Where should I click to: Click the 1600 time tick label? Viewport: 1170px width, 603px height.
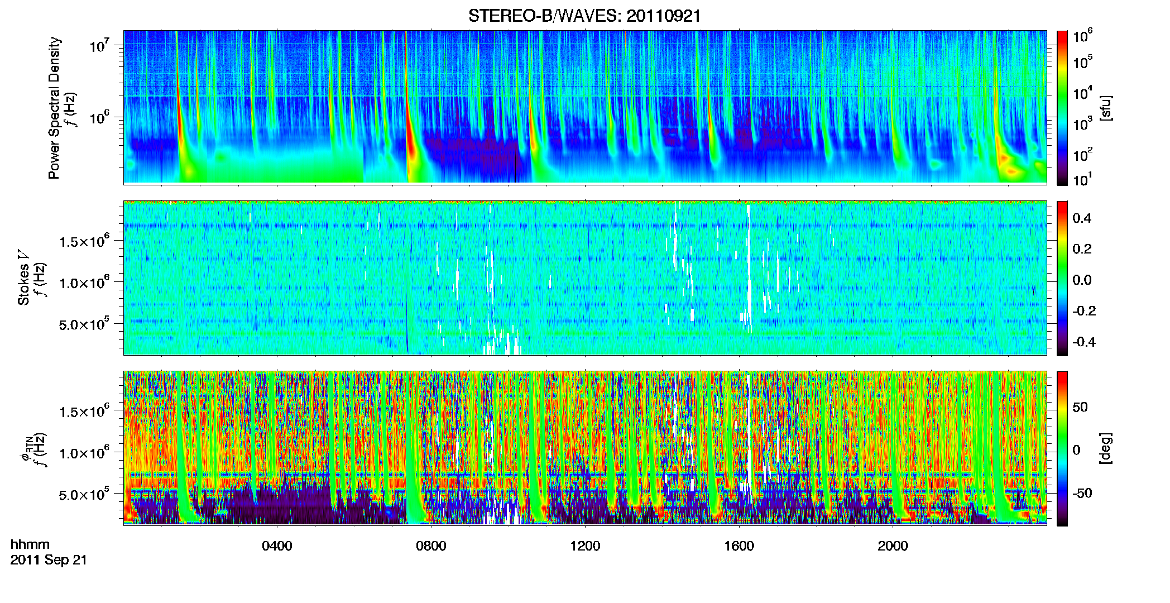point(739,546)
